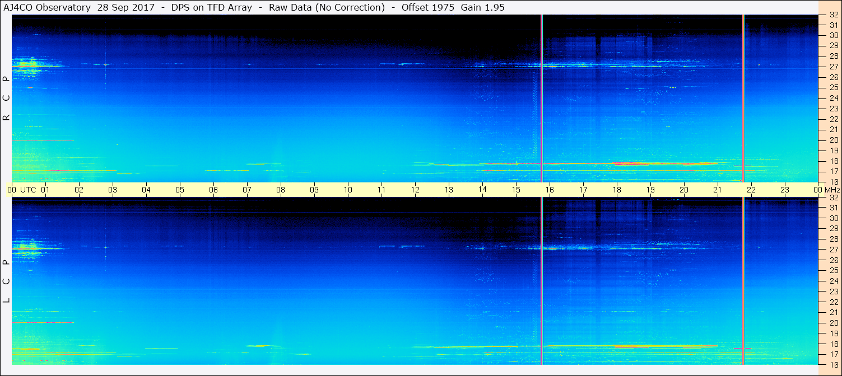
Task: Click hour "17" on the UTC axis
Action: point(583,190)
